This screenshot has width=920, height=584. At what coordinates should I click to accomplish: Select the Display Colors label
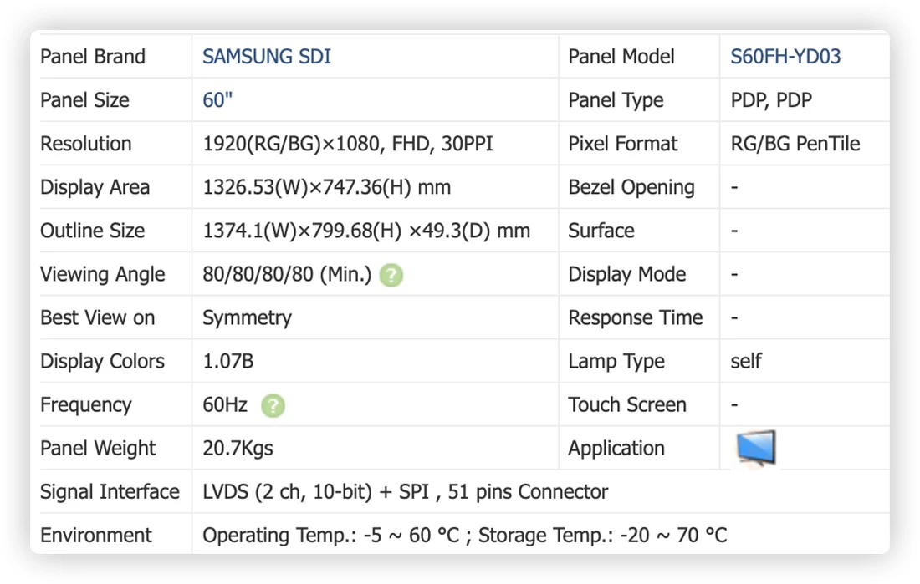click(x=103, y=362)
